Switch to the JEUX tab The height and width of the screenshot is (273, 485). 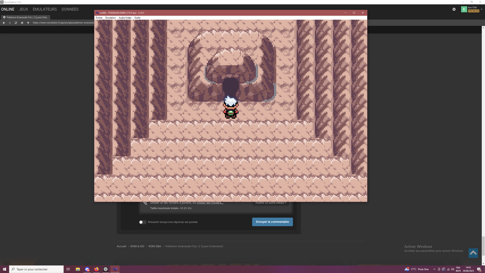click(x=23, y=9)
